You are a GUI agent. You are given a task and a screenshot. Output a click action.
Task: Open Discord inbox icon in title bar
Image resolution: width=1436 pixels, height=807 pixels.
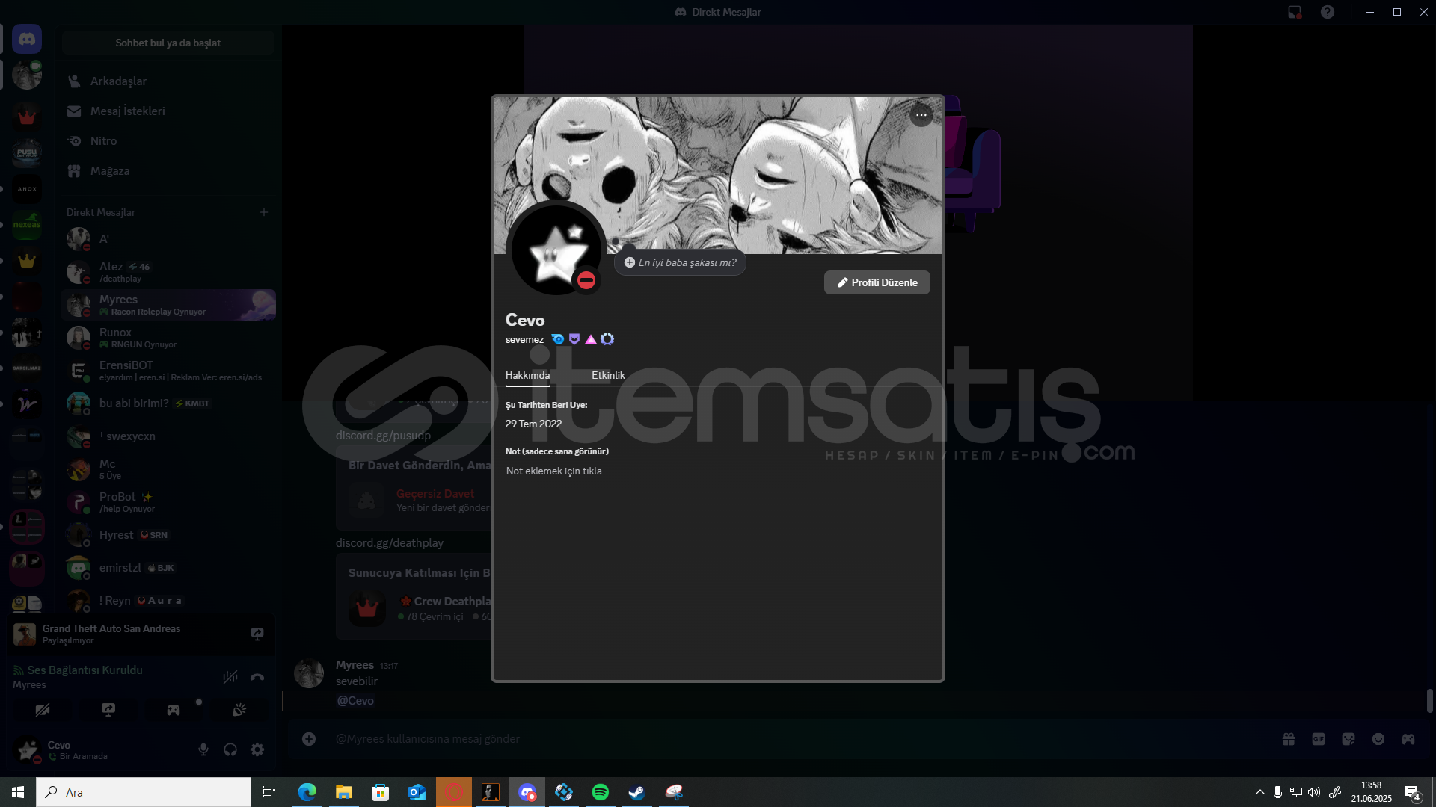(1295, 12)
